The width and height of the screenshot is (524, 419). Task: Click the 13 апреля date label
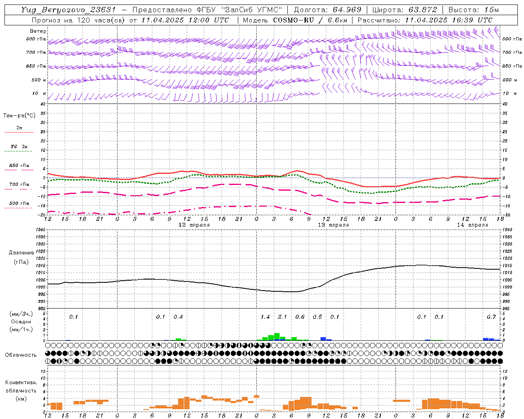coord(333,225)
